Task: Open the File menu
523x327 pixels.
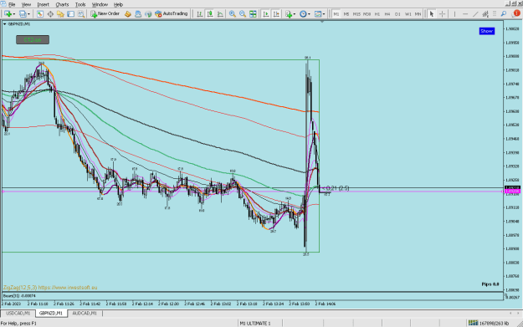Action: pyautogui.click(x=12, y=4)
